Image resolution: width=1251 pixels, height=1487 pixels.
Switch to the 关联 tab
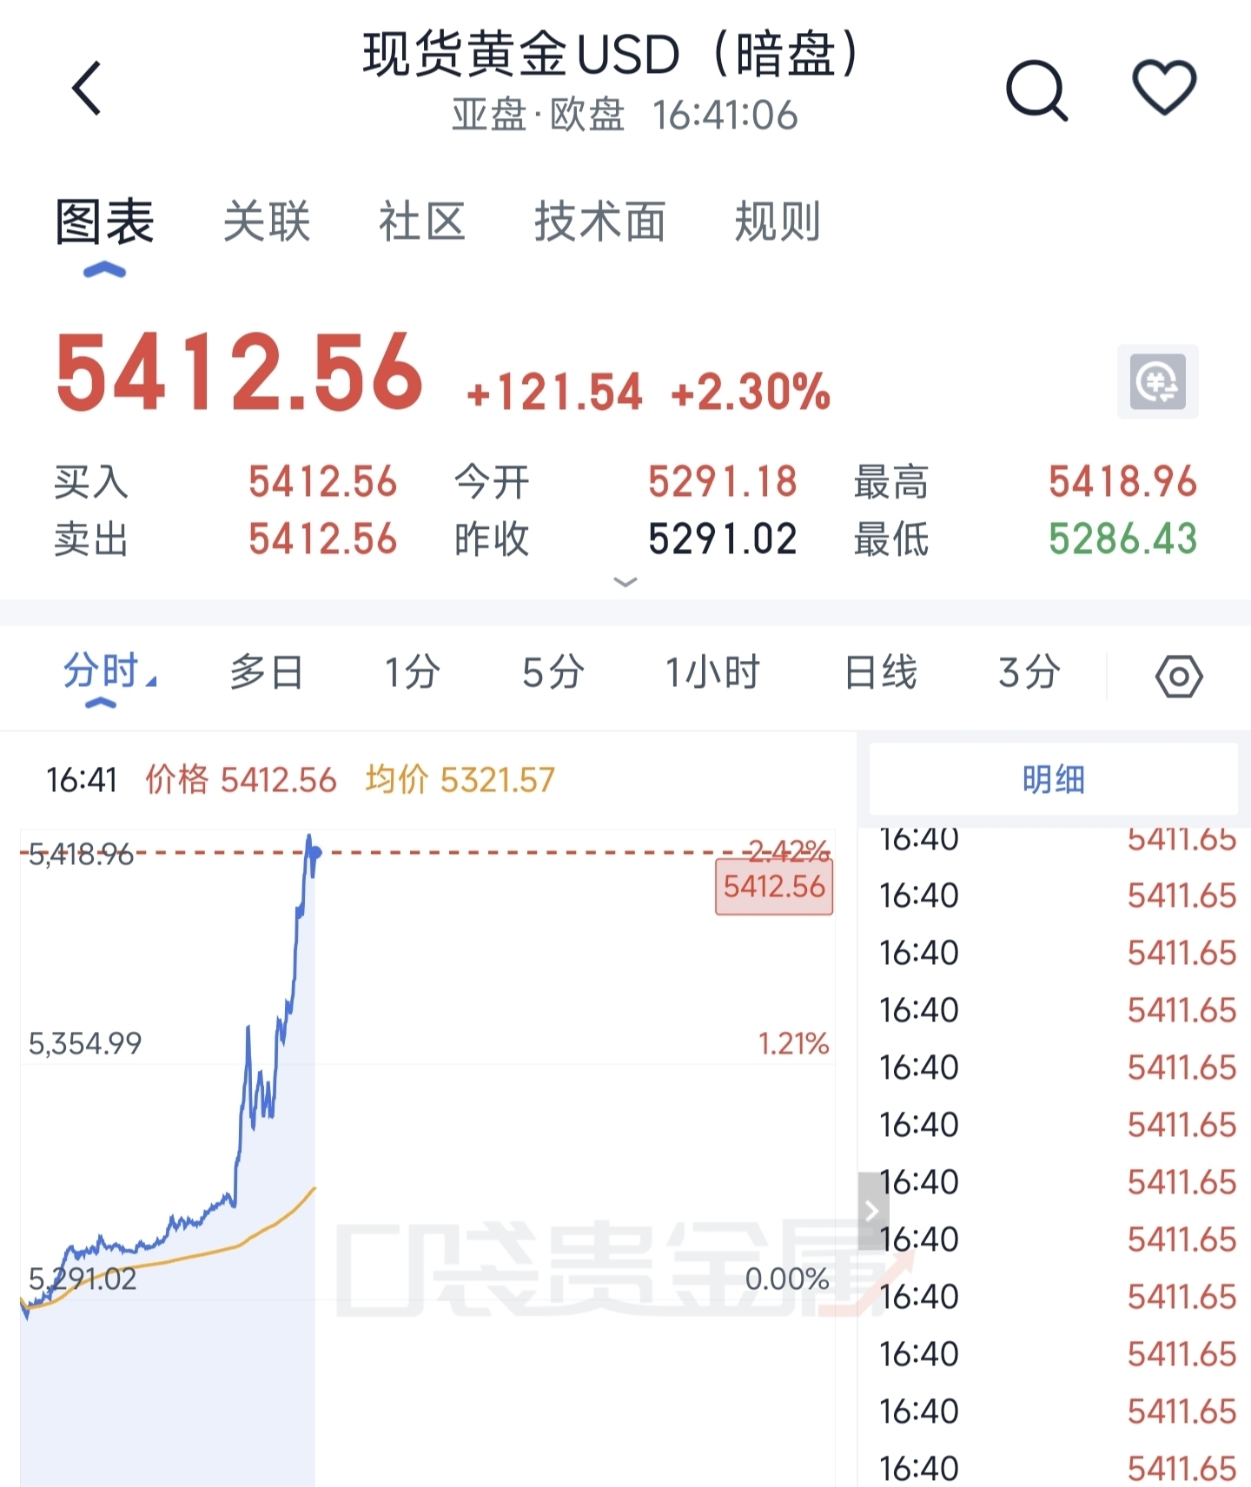tap(267, 221)
